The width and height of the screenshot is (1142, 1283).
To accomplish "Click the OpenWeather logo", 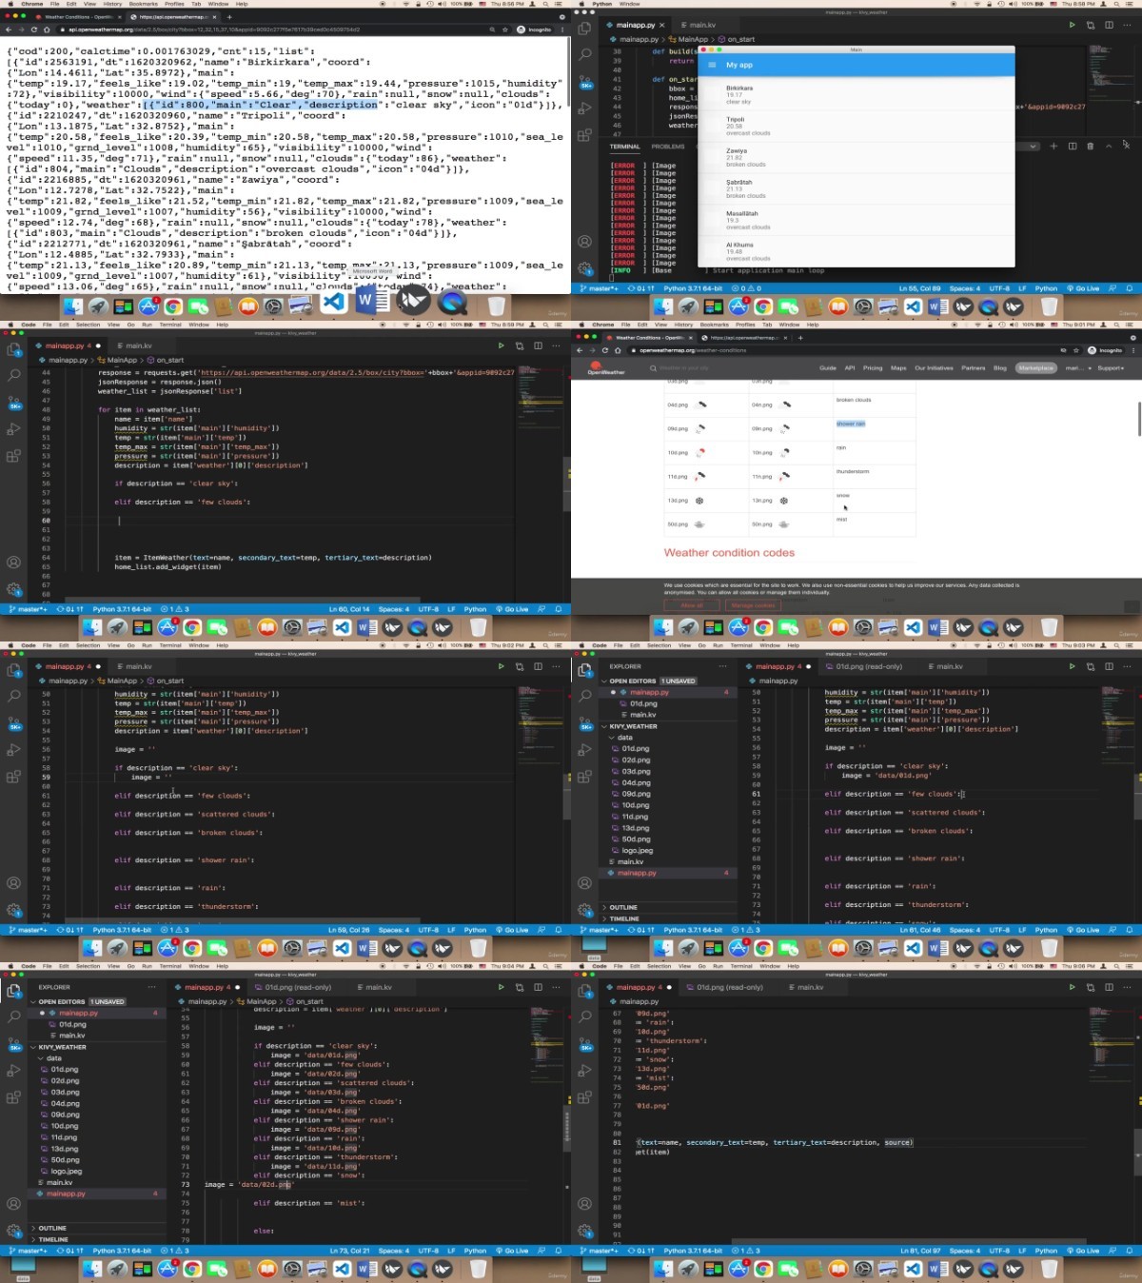I will pos(606,368).
